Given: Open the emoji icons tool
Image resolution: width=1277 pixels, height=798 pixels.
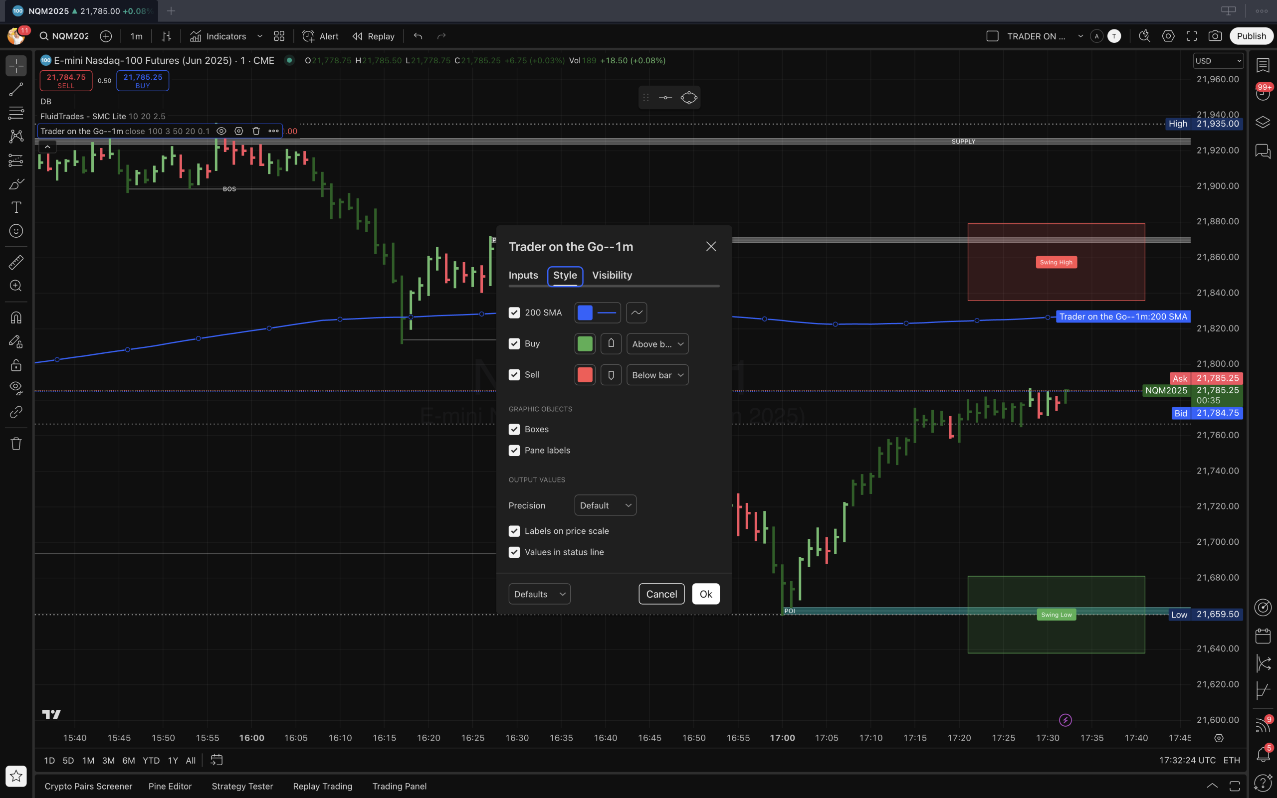Looking at the screenshot, I should 16,231.
